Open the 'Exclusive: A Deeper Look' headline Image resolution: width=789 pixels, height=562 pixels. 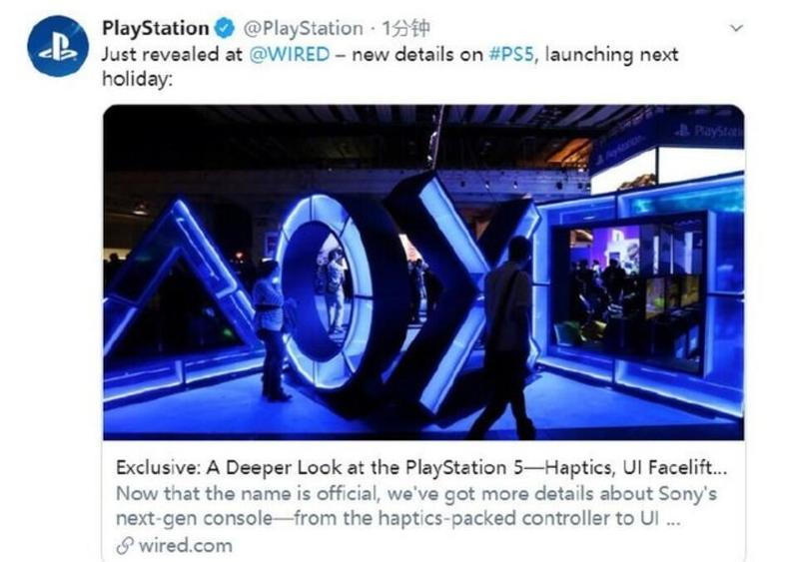click(x=421, y=467)
